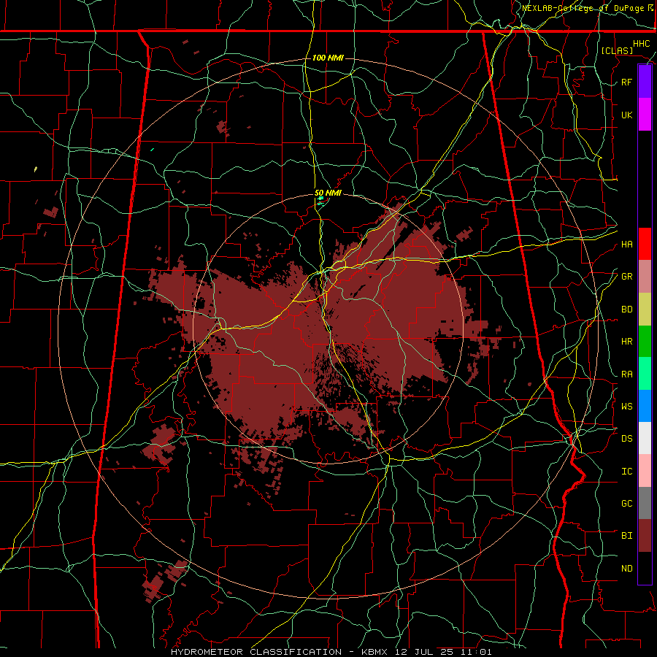657x657 pixels.
Task: Click the "IC" legend label
Action: click(626, 472)
